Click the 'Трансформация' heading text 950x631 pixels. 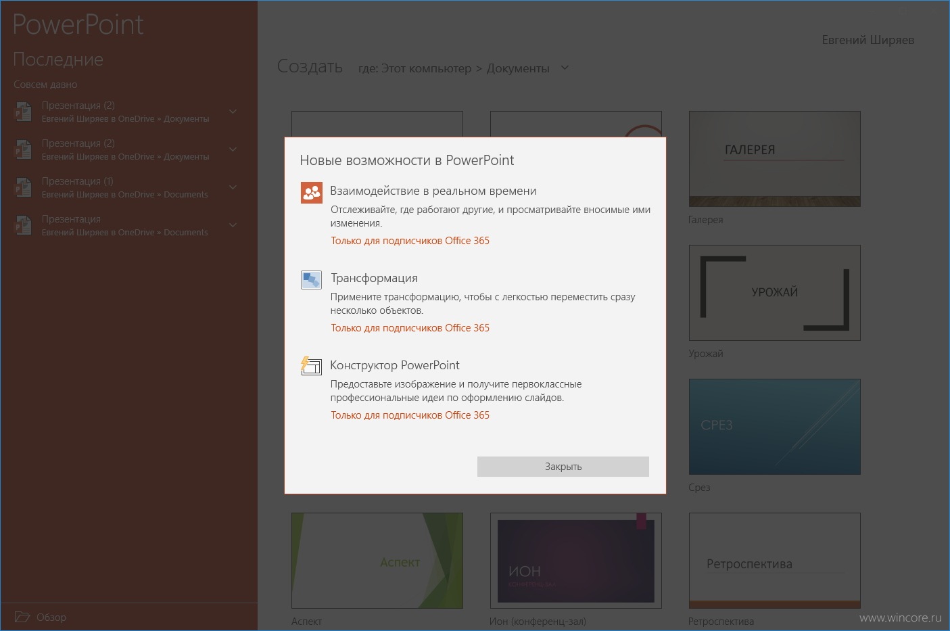tap(374, 278)
